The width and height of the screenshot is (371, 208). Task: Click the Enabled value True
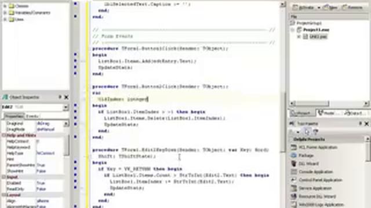[41, 183]
